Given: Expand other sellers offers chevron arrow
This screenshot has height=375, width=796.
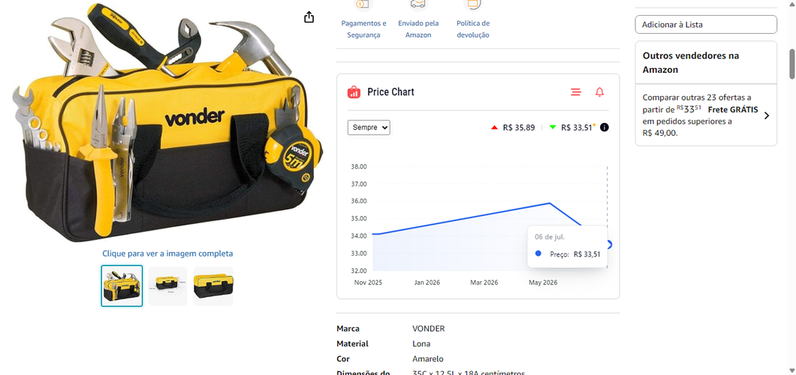Looking at the screenshot, I should coord(767,115).
